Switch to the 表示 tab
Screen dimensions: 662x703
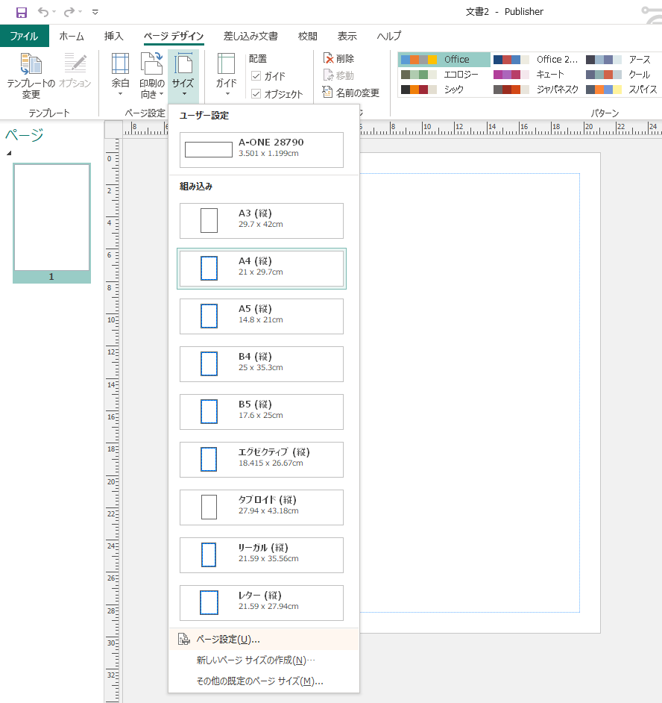point(347,36)
